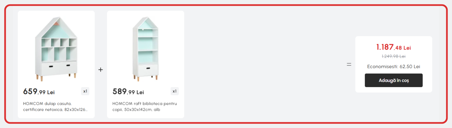Add the bundle with Adaugă în coș
Viewport: 452px width, 128px height.
tap(393, 80)
